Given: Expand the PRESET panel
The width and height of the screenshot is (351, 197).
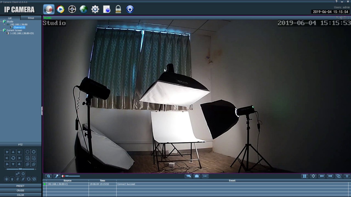Looking at the screenshot, I should (21, 186).
